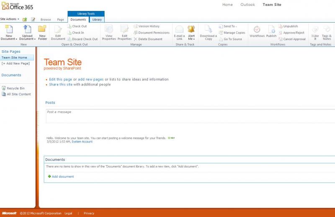The width and height of the screenshot is (335, 217).
Task: Click in the Post a message box
Action: (x=190, y=116)
